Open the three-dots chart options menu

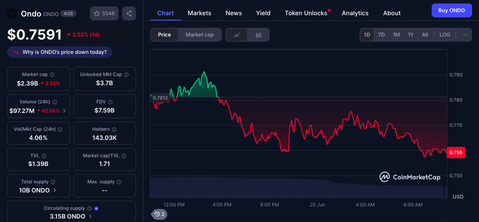pos(465,35)
